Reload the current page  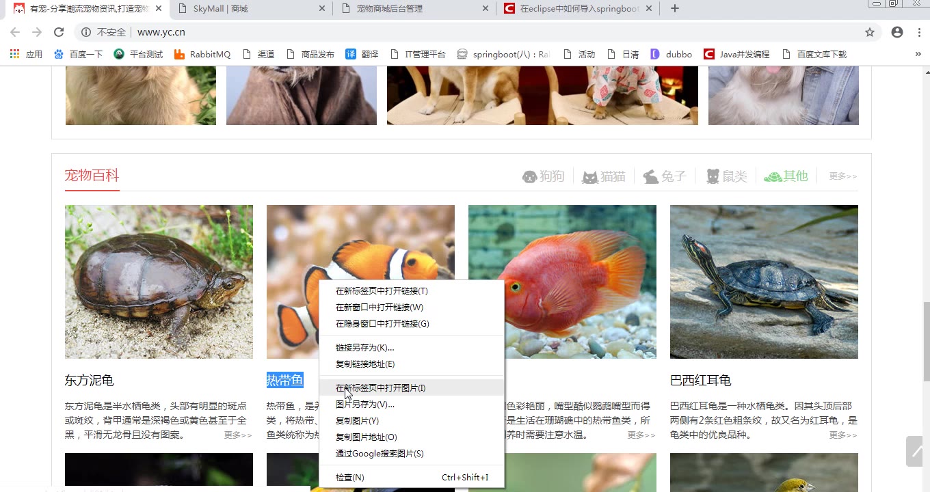[59, 32]
